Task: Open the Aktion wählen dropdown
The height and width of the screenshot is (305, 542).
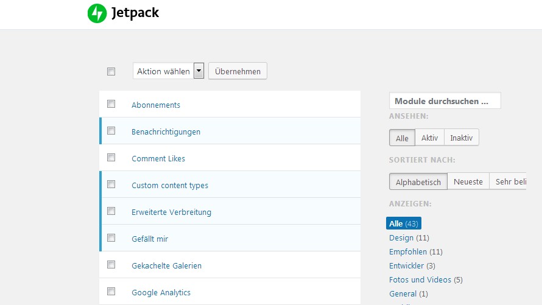Action: point(169,71)
